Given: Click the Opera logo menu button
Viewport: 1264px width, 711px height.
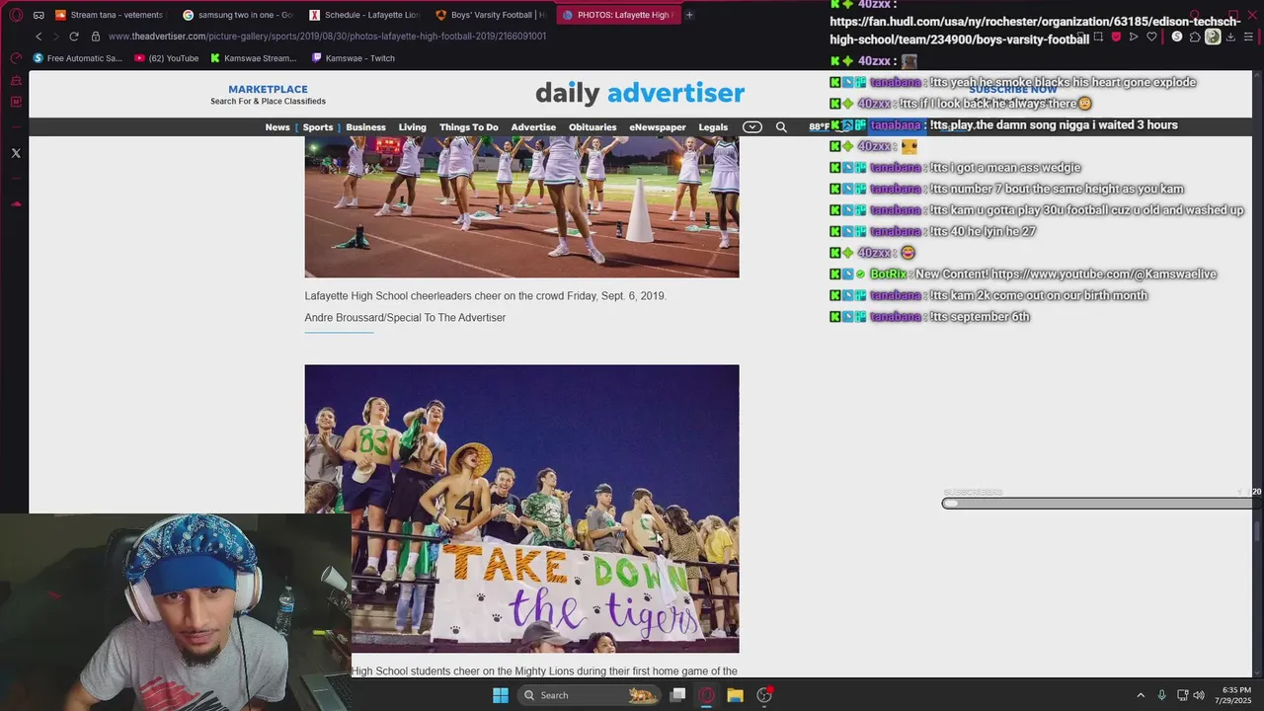Looking at the screenshot, I should (16, 15).
